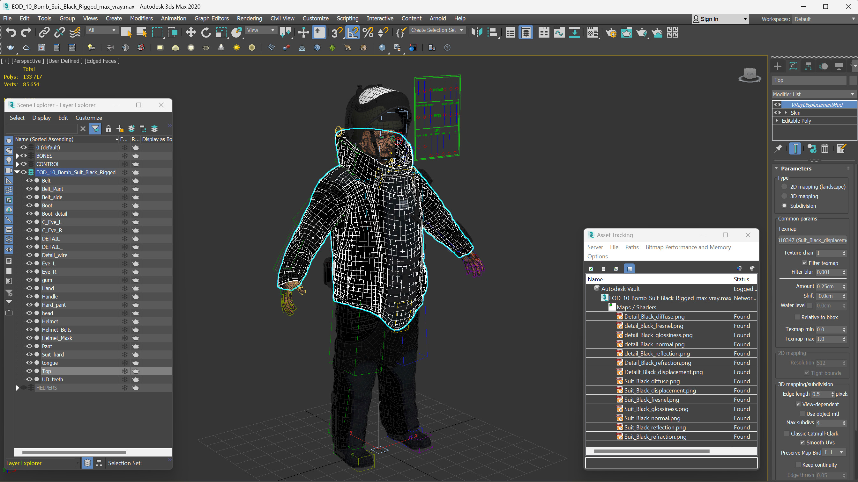Click table view icon in Asset Tracking

pyautogui.click(x=629, y=269)
